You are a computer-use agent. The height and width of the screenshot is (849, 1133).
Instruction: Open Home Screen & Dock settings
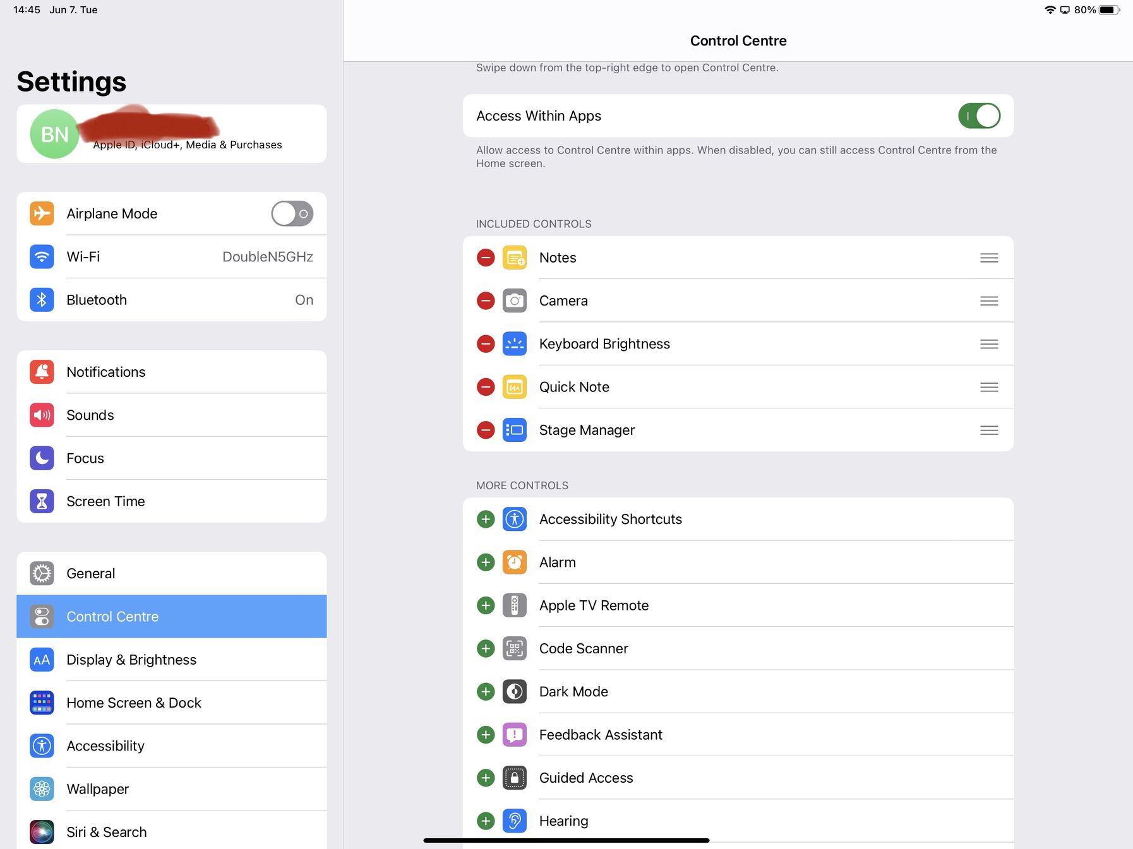pyautogui.click(x=172, y=703)
